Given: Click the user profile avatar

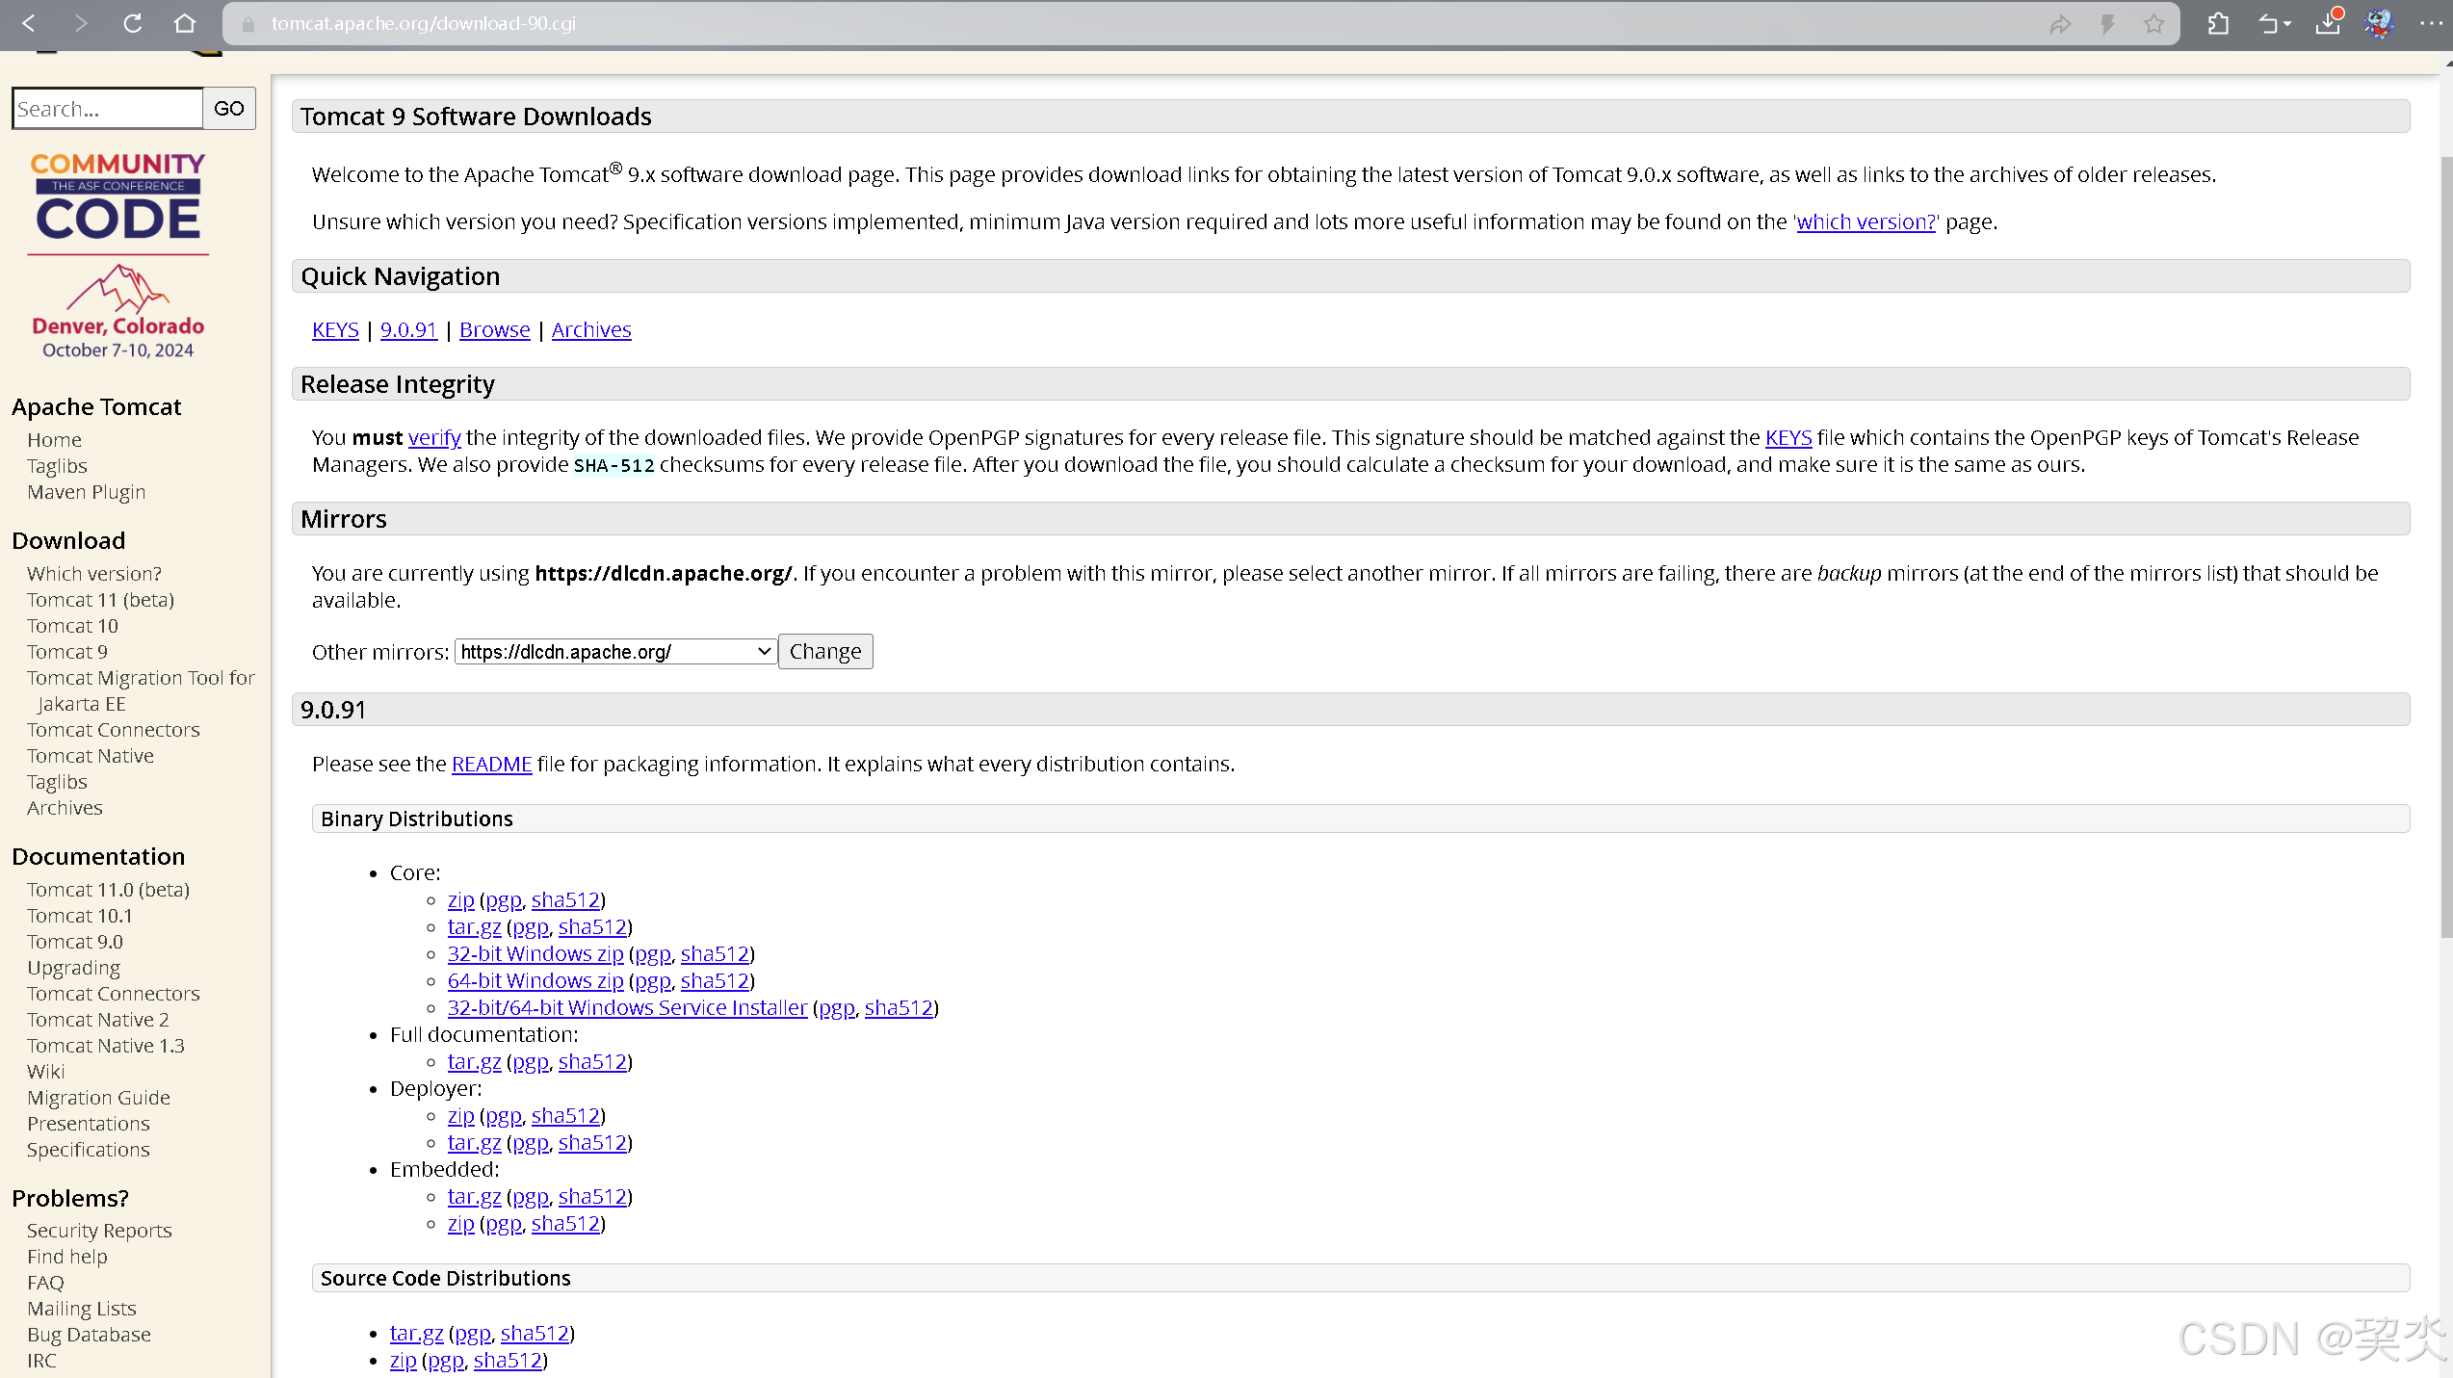Looking at the screenshot, I should [2378, 23].
